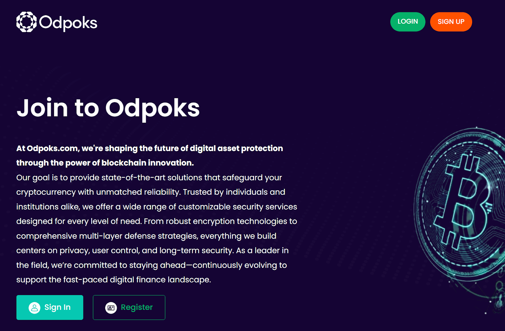The width and height of the screenshot is (505, 331).
Task: Click the line starting "Our goal is to provide"
Action: coord(149,178)
